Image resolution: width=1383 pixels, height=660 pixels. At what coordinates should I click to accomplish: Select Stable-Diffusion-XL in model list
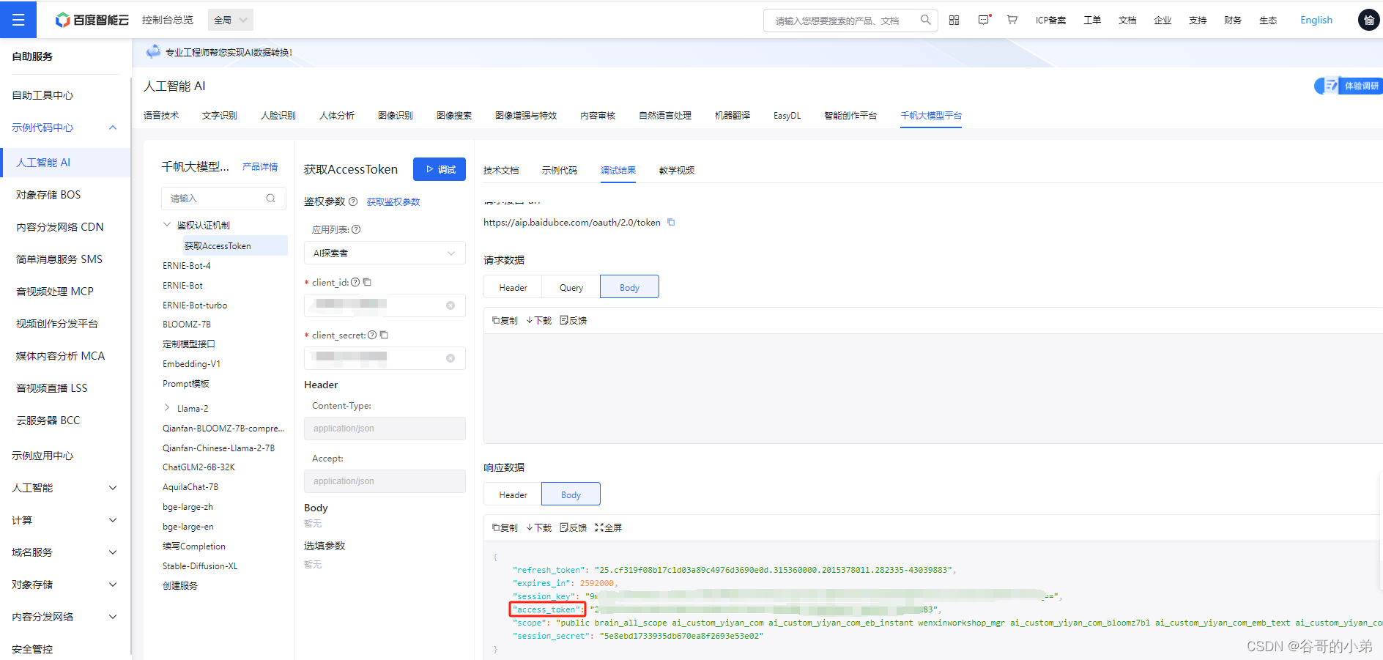200,566
